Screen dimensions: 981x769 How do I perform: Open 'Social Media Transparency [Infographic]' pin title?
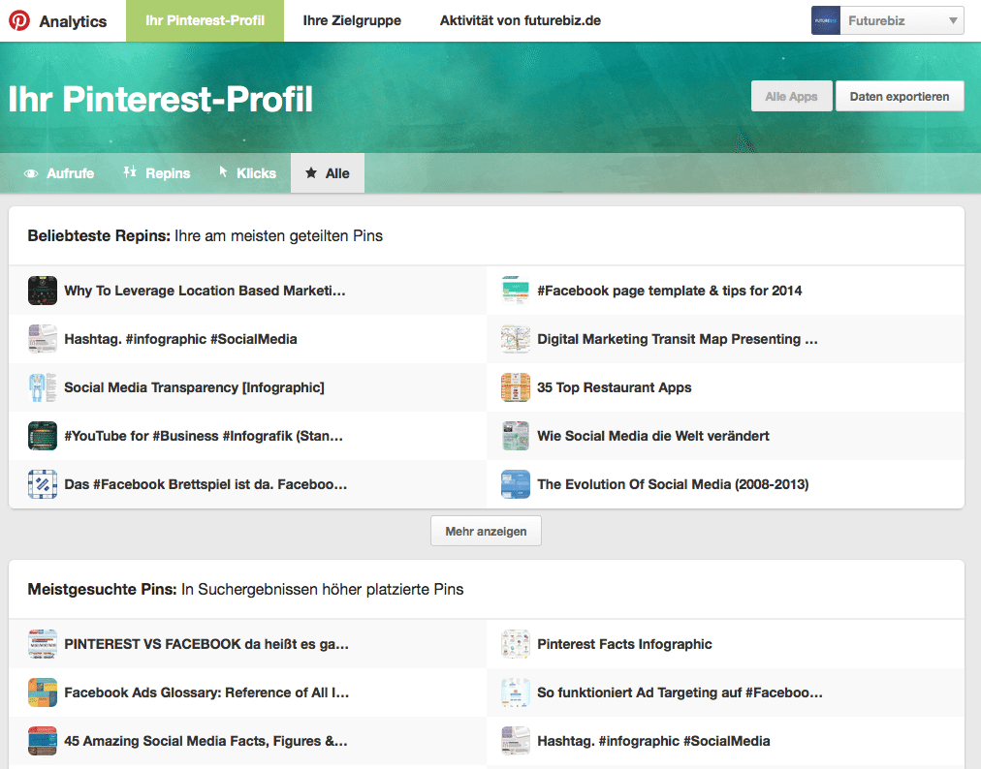[x=194, y=387]
